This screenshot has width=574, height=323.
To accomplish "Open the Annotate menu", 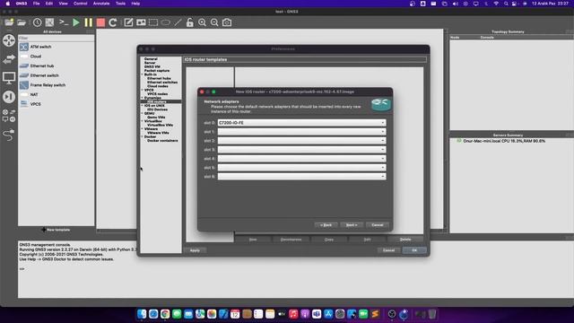I will 101,4.
